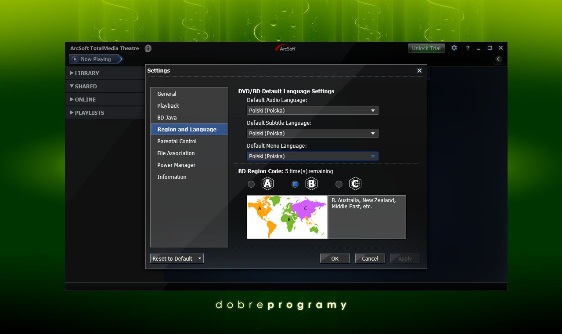Viewport: 562px width, 334px height.
Task: Close the Settings dialog with X
Action: tap(419, 70)
